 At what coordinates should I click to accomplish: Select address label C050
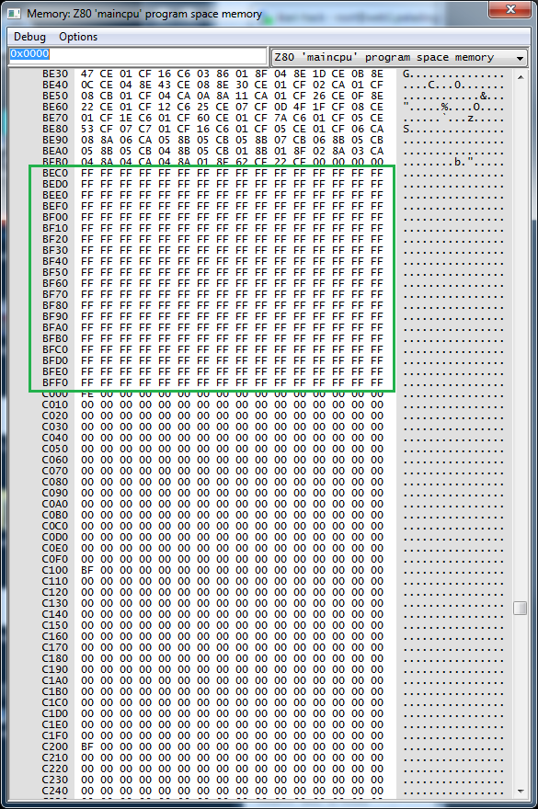(55, 449)
